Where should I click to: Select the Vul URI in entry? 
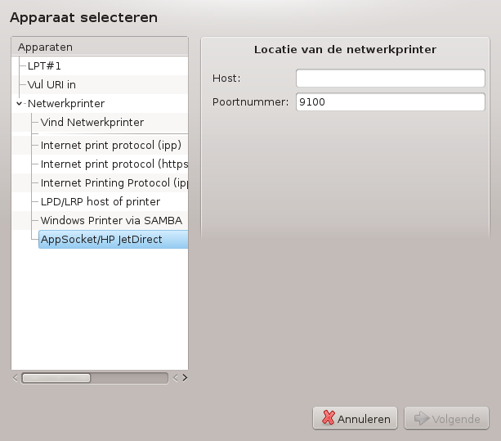tap(51, 85)
